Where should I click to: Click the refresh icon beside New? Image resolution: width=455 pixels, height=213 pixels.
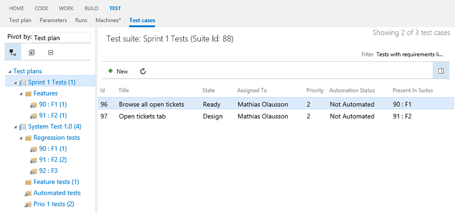(143, 71)
